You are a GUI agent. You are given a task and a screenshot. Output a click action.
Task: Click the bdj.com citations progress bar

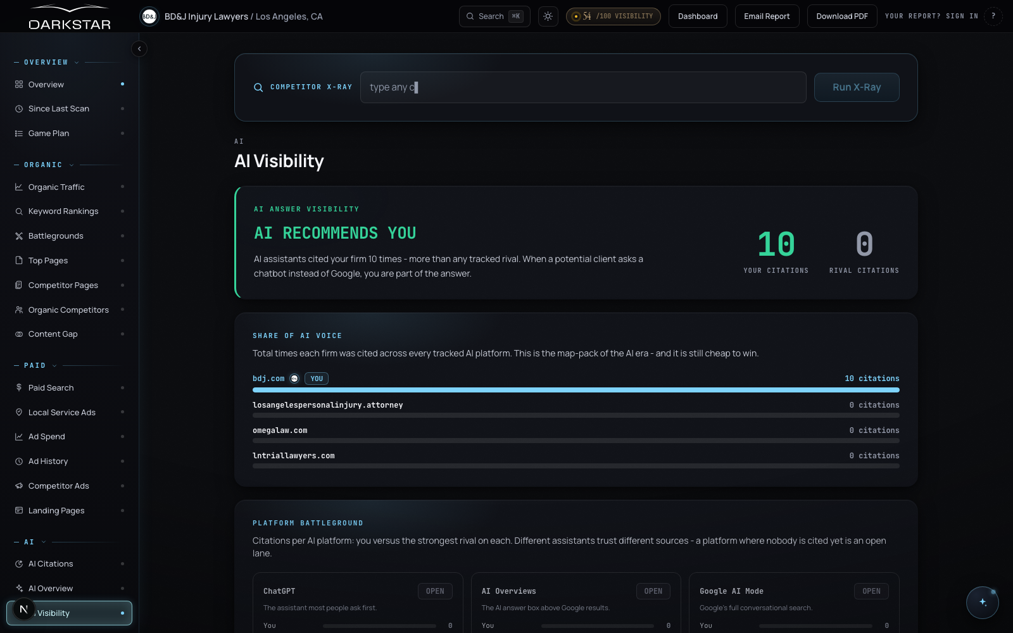tap(576, 390)
